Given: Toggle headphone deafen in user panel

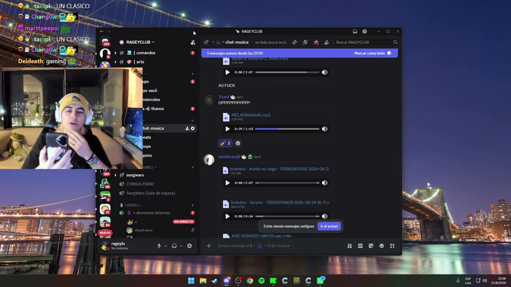Looking at the screenshot, I should click(174, 246).
